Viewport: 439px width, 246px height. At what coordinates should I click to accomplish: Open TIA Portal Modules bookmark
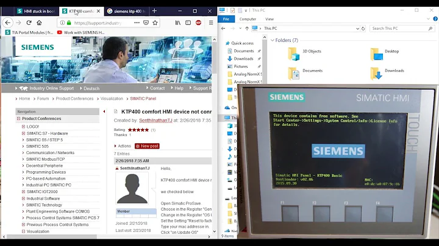coord(29,32)
